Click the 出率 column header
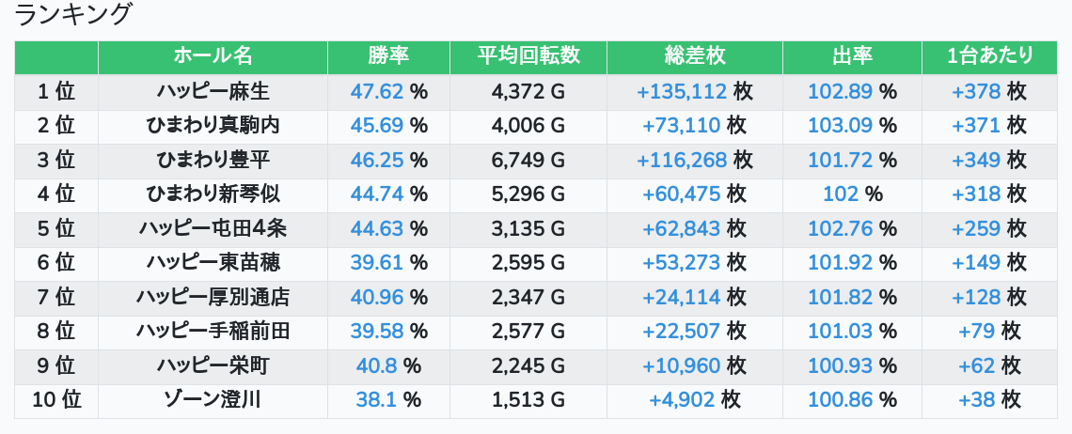The height and width of the screenshot is (434, 1072). [852, 56]
